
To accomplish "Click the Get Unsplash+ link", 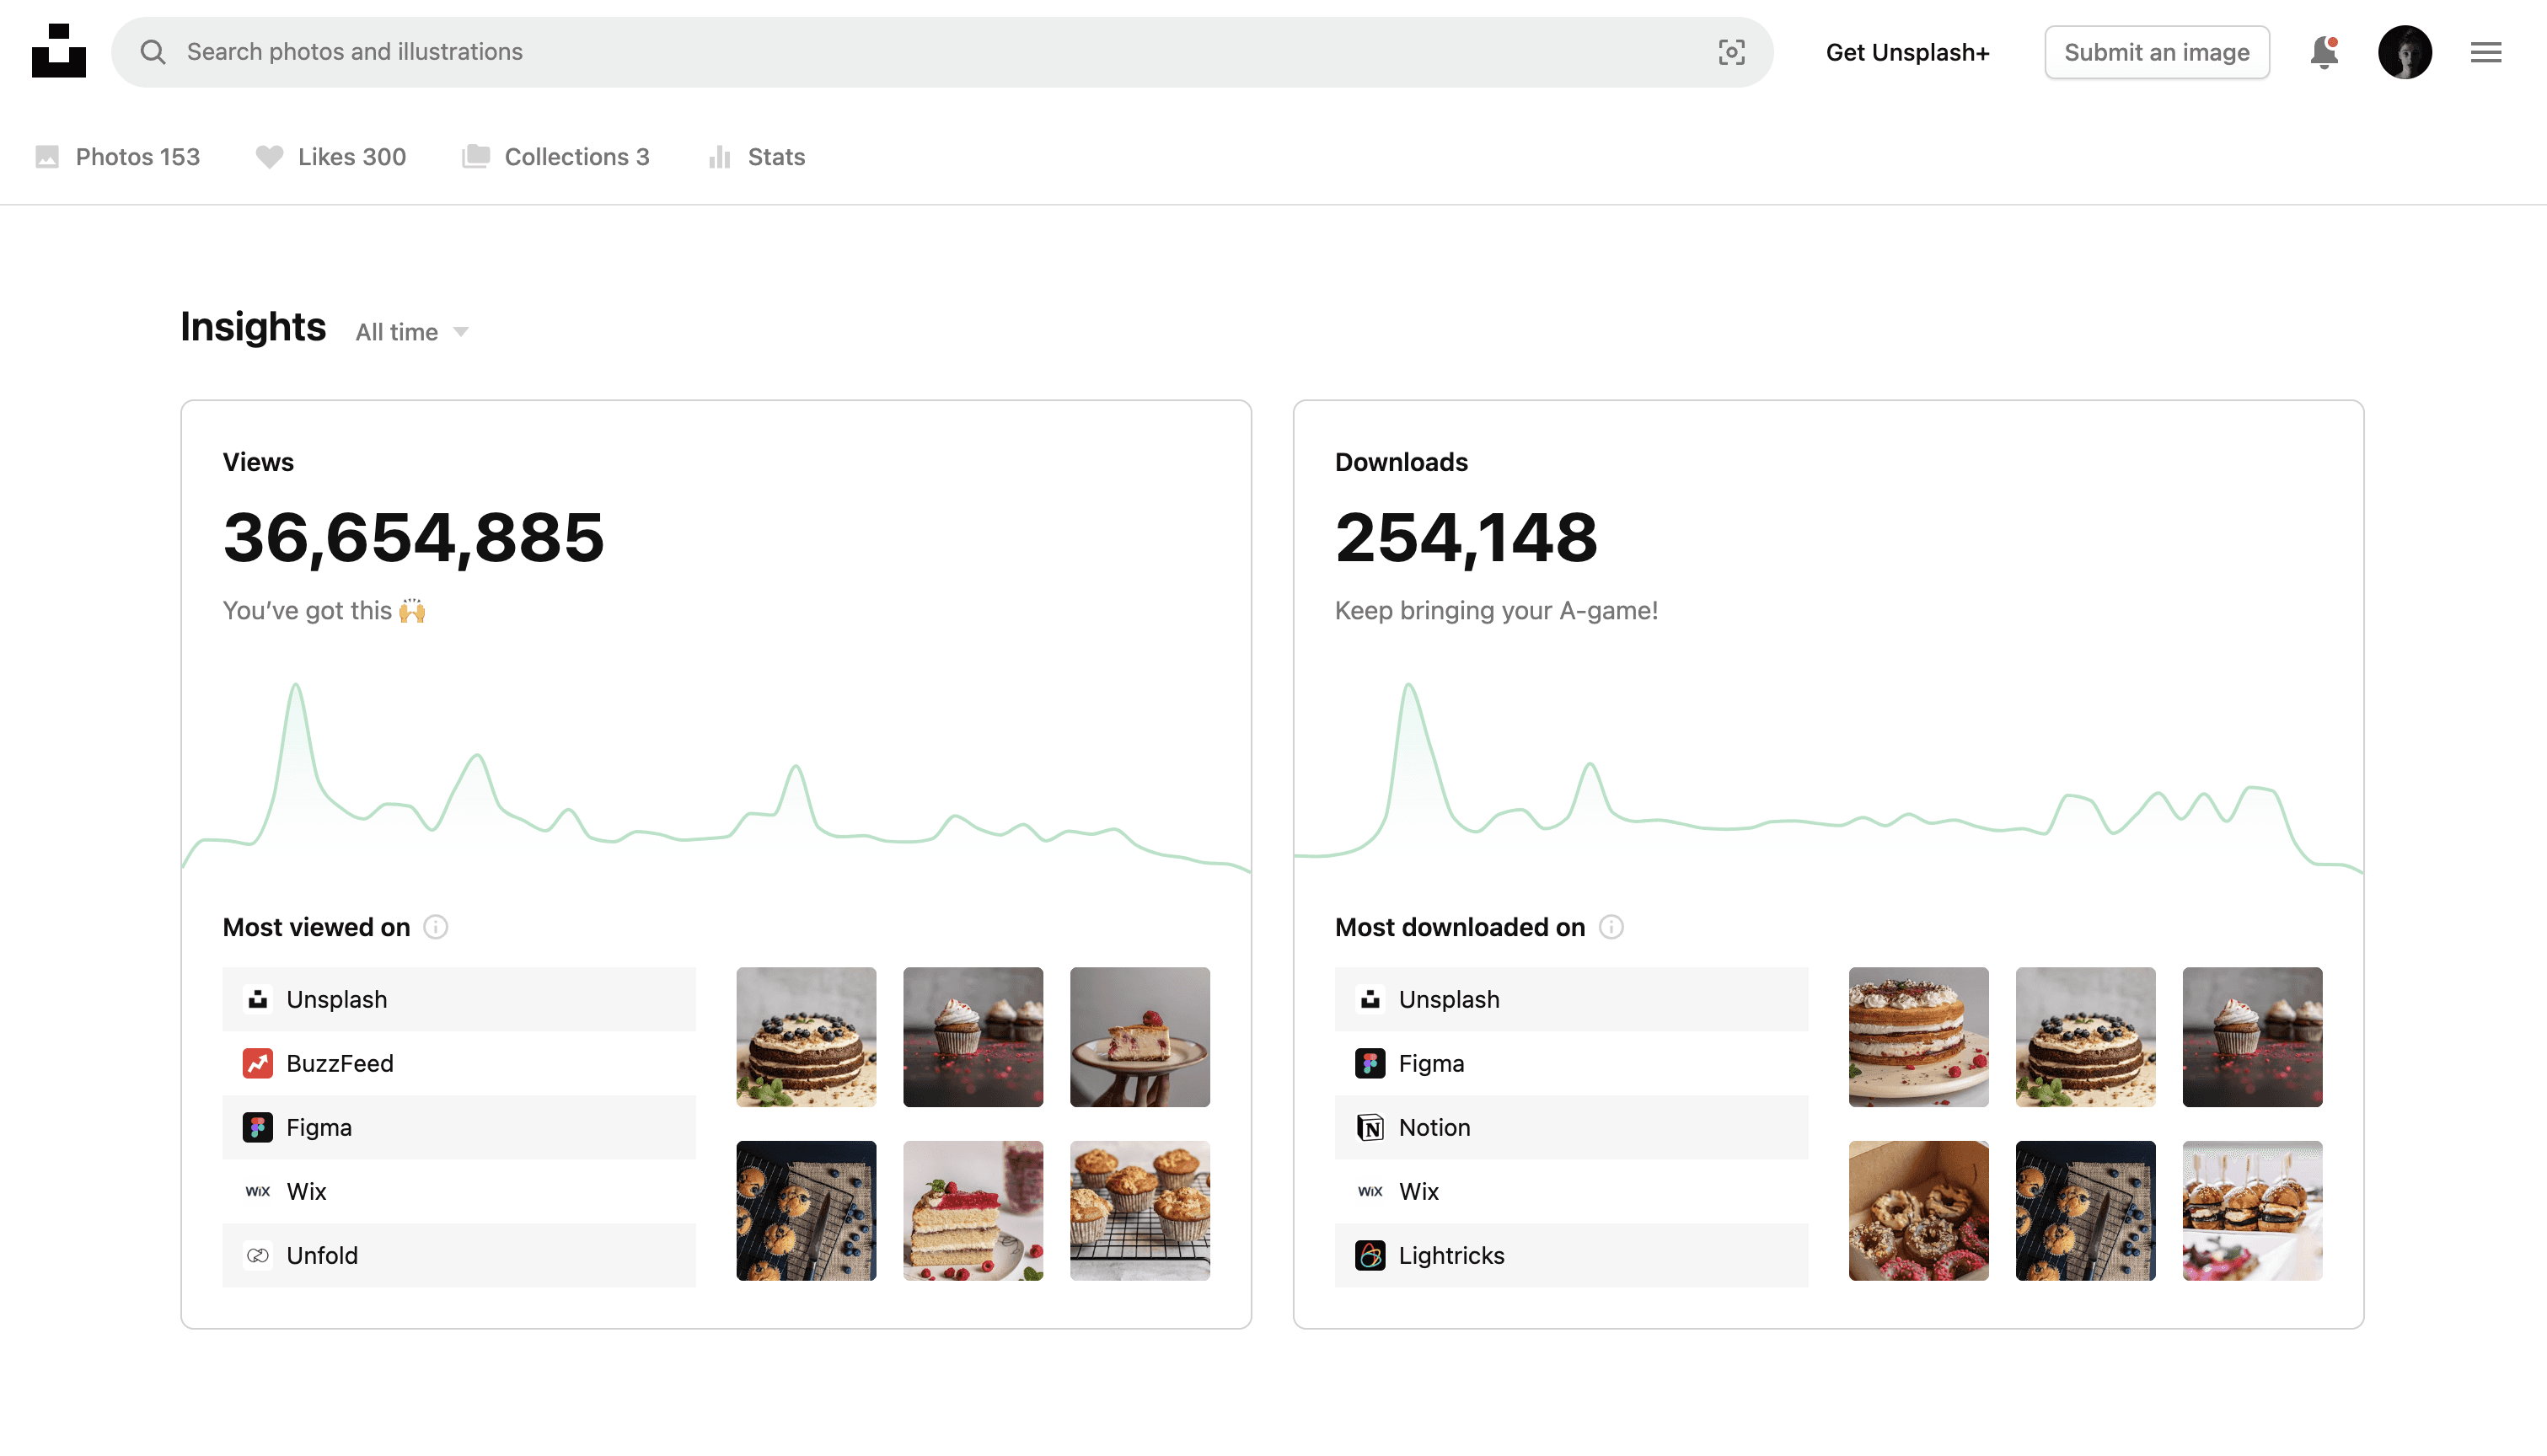I will (x=1907, y=52).
